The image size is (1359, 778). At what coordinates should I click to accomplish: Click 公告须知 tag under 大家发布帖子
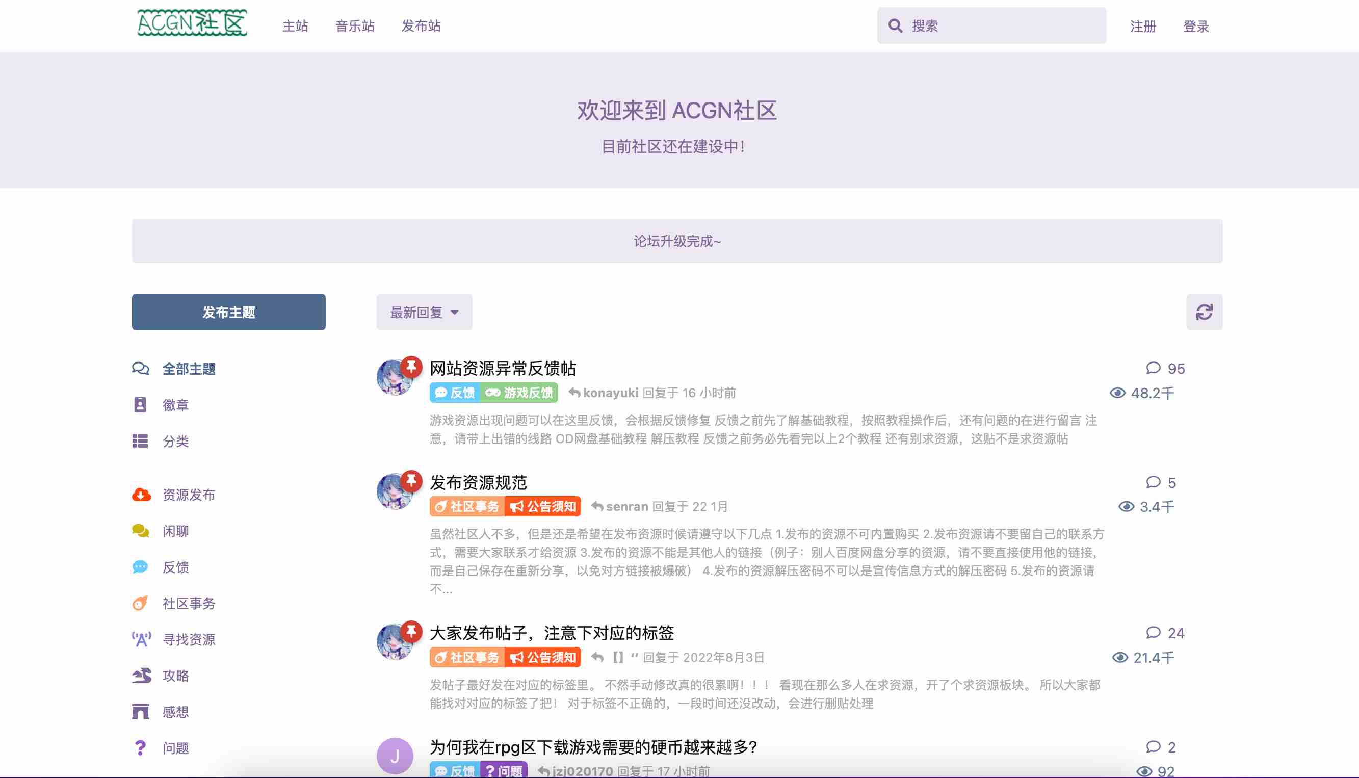(x=543, y=657)
